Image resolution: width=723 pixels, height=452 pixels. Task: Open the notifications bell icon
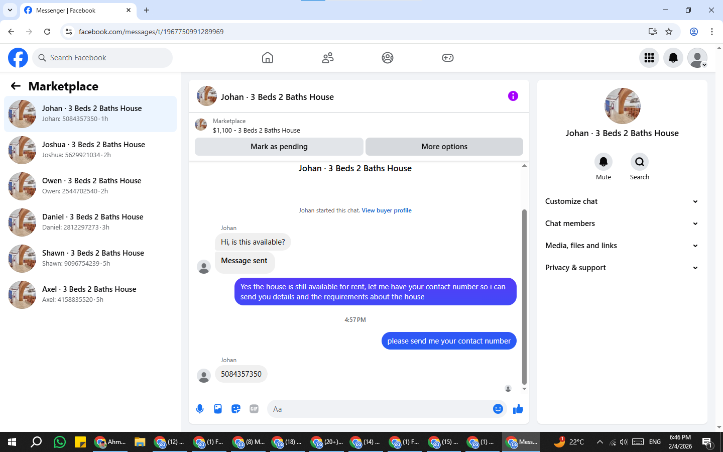point(673,58)
